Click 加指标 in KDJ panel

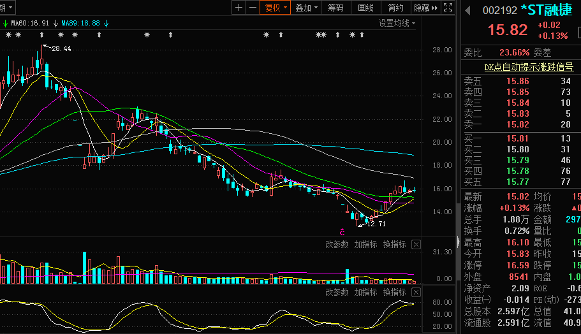tap(365, 292)
